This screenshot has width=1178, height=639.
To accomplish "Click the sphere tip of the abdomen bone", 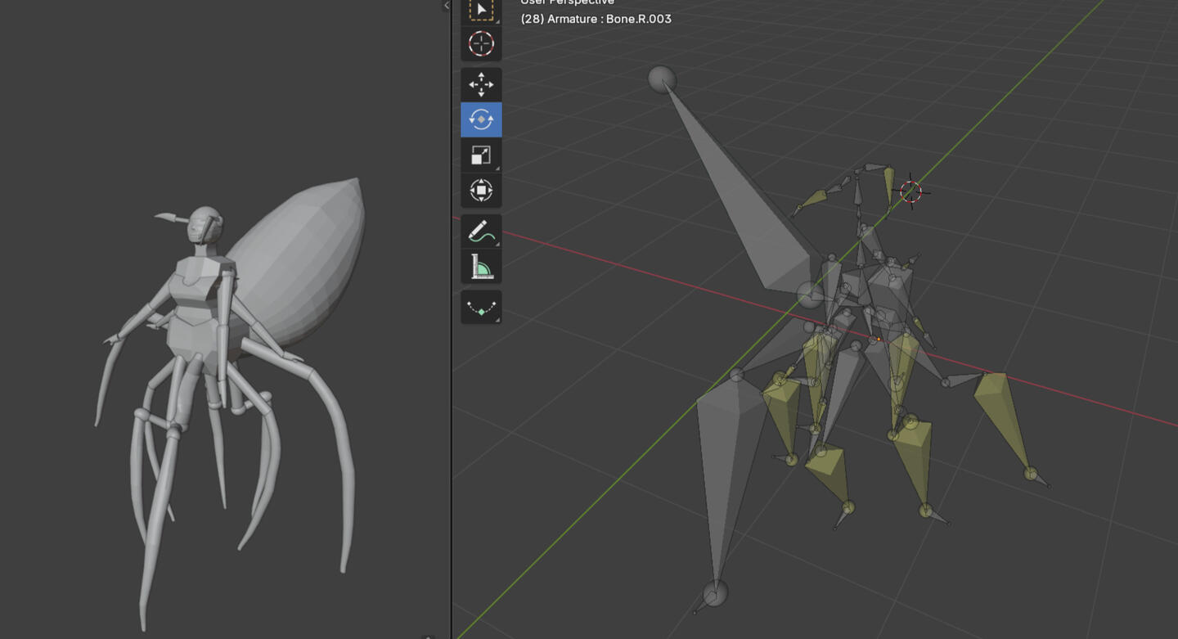I will (662, 79).
